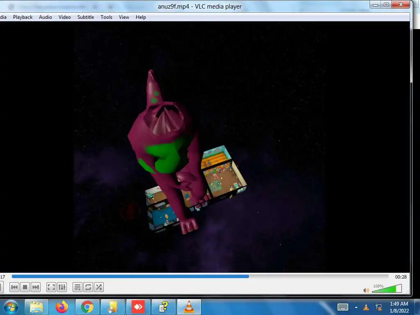Open the red AnyDesk taskbar app
The image size is (420, 315).
coord(138,307)
